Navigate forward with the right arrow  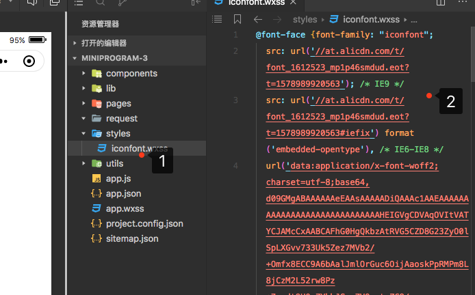point(277,20)
